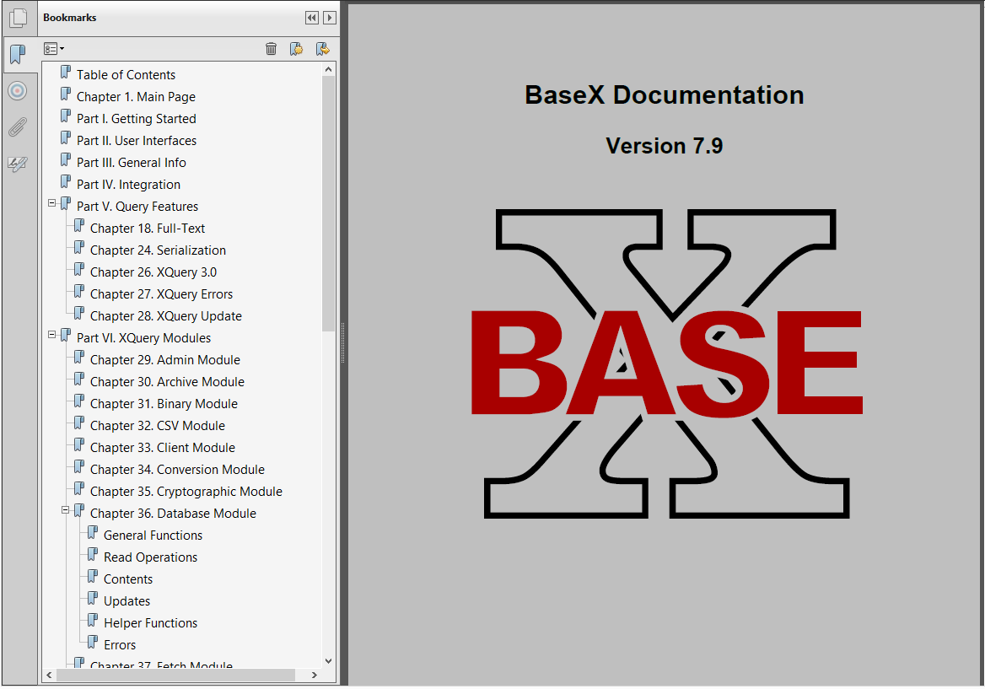Select Part II. User Interfaces bookmark
The image size is (985, 689).
point(137,141)
